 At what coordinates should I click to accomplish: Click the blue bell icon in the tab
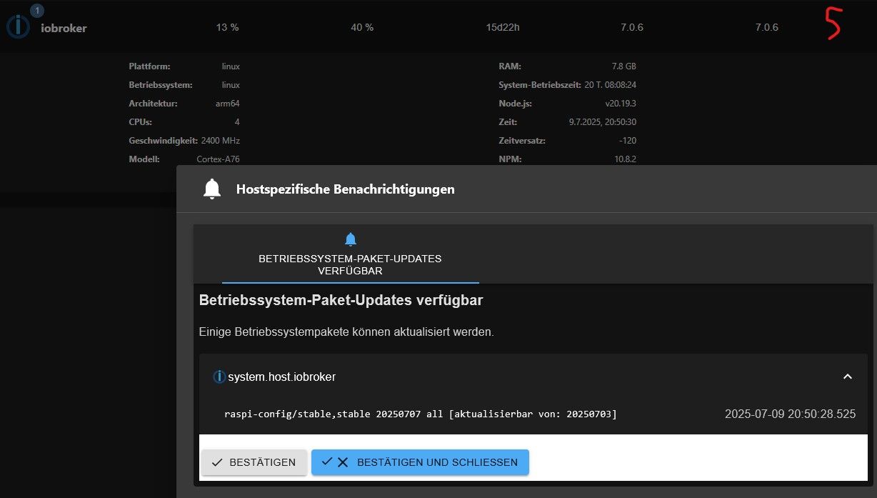(350, 239)
